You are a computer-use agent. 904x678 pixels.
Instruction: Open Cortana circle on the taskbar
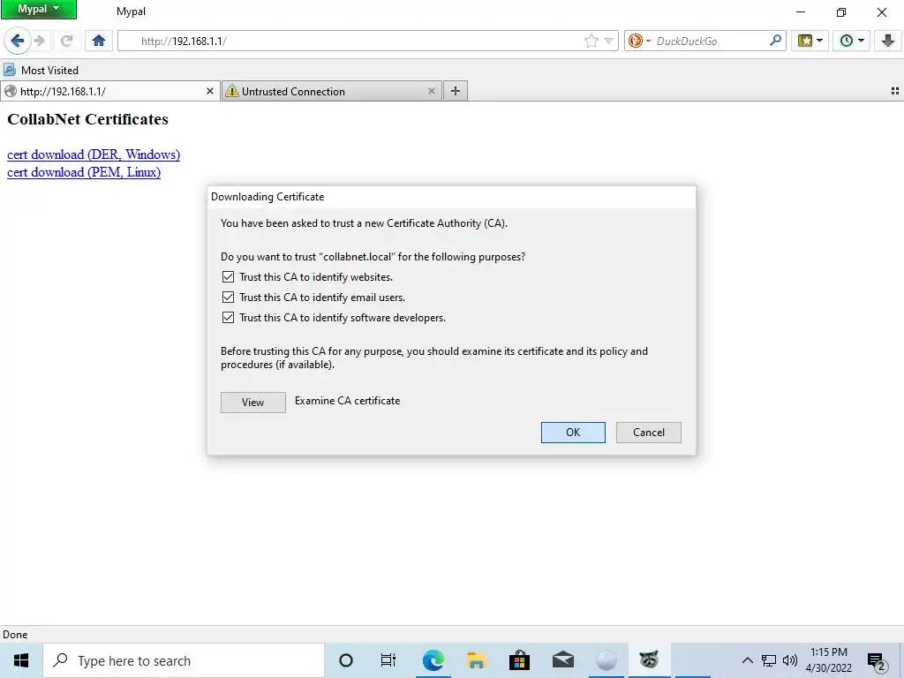click(346, 660)
